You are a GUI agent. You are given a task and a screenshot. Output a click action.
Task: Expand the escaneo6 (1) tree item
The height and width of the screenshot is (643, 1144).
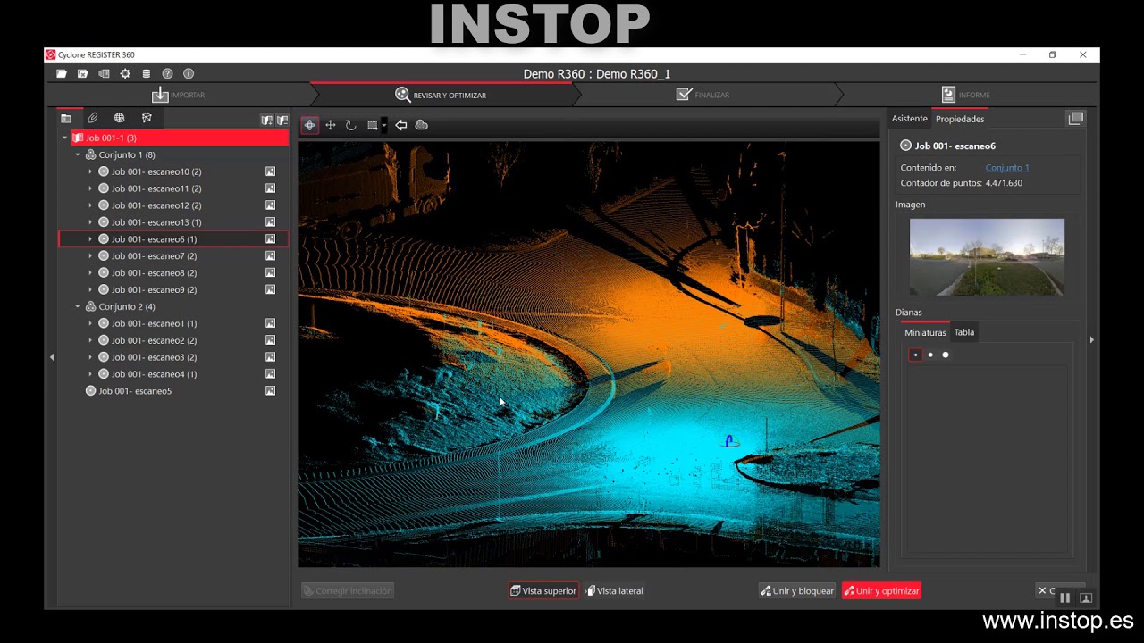point(90,239)
